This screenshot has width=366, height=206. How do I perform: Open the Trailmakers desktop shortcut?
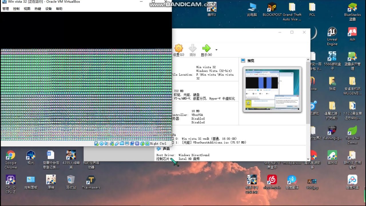click(91, 182)
